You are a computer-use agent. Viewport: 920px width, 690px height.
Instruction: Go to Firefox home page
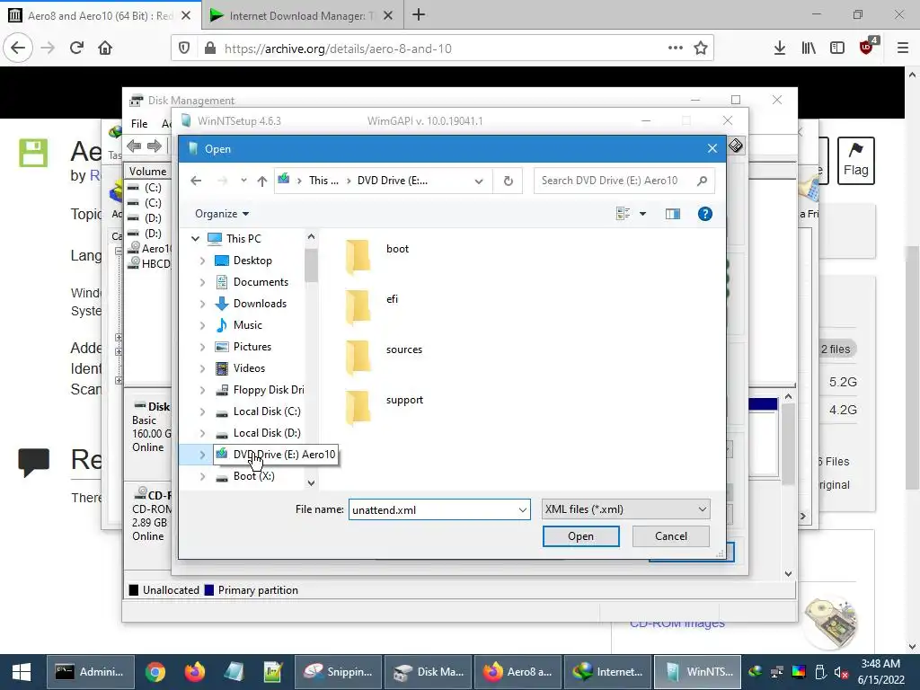click(105, 49)
